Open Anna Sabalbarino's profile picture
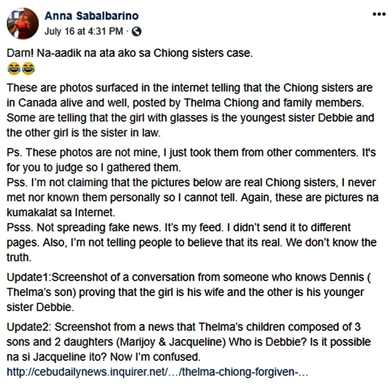 [x=23, y=24]
